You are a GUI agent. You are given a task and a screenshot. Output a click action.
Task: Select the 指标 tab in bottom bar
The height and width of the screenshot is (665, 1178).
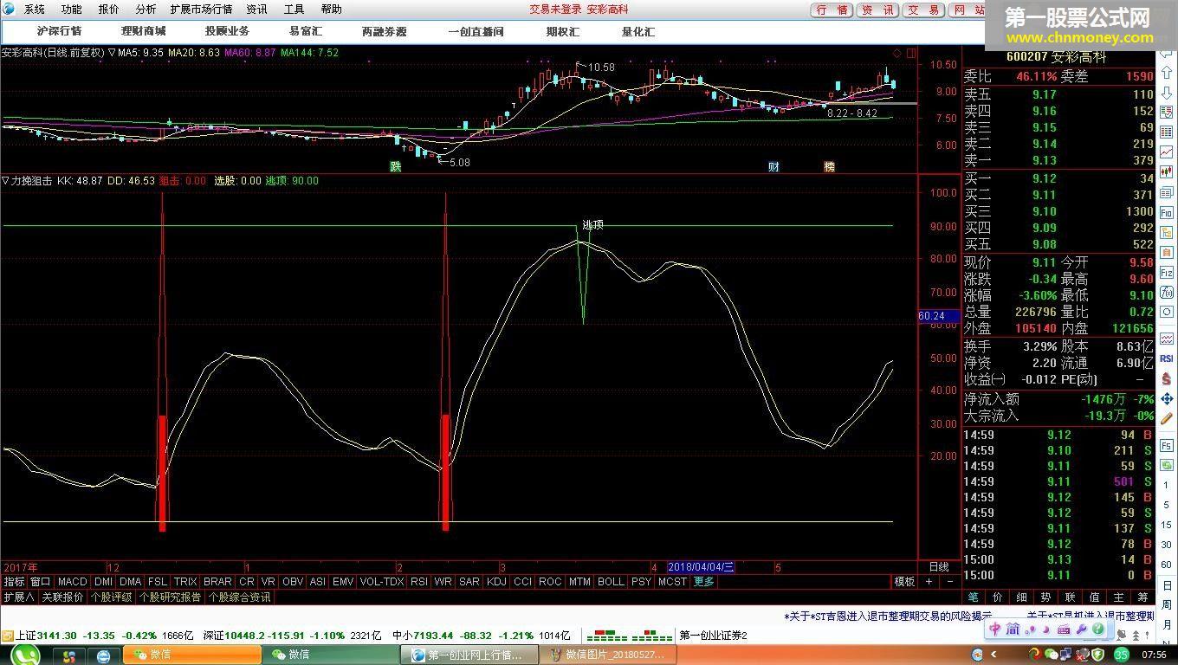pyautogui.click(x=15, y=582)
